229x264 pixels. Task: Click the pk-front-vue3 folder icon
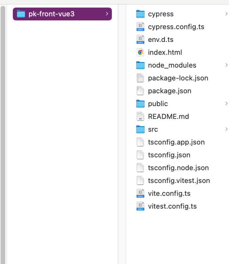(x=21, y=14)
